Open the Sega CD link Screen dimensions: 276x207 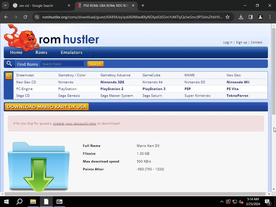[23, 96]
